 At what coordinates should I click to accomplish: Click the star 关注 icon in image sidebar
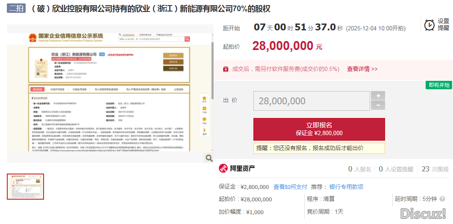coord(204,99)
